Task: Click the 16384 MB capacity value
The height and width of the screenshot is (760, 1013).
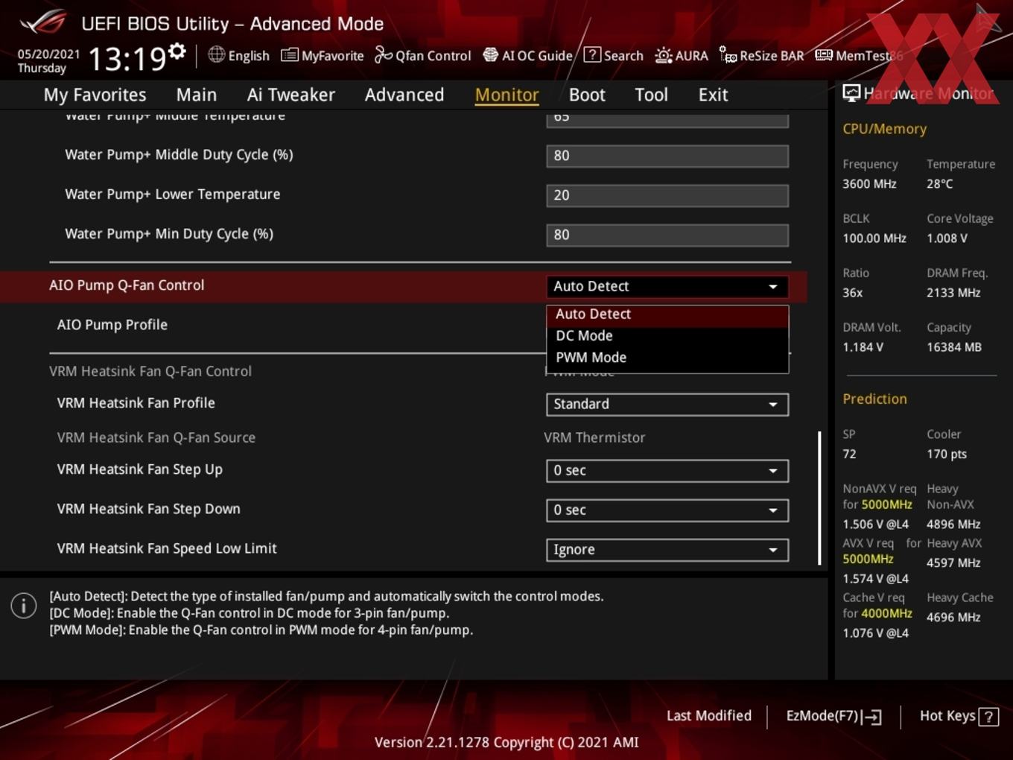Action: (954, 347)
